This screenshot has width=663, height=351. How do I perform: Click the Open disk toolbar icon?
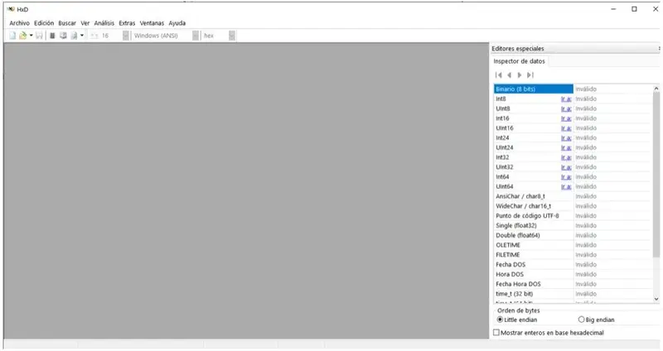tap(63, 36)
